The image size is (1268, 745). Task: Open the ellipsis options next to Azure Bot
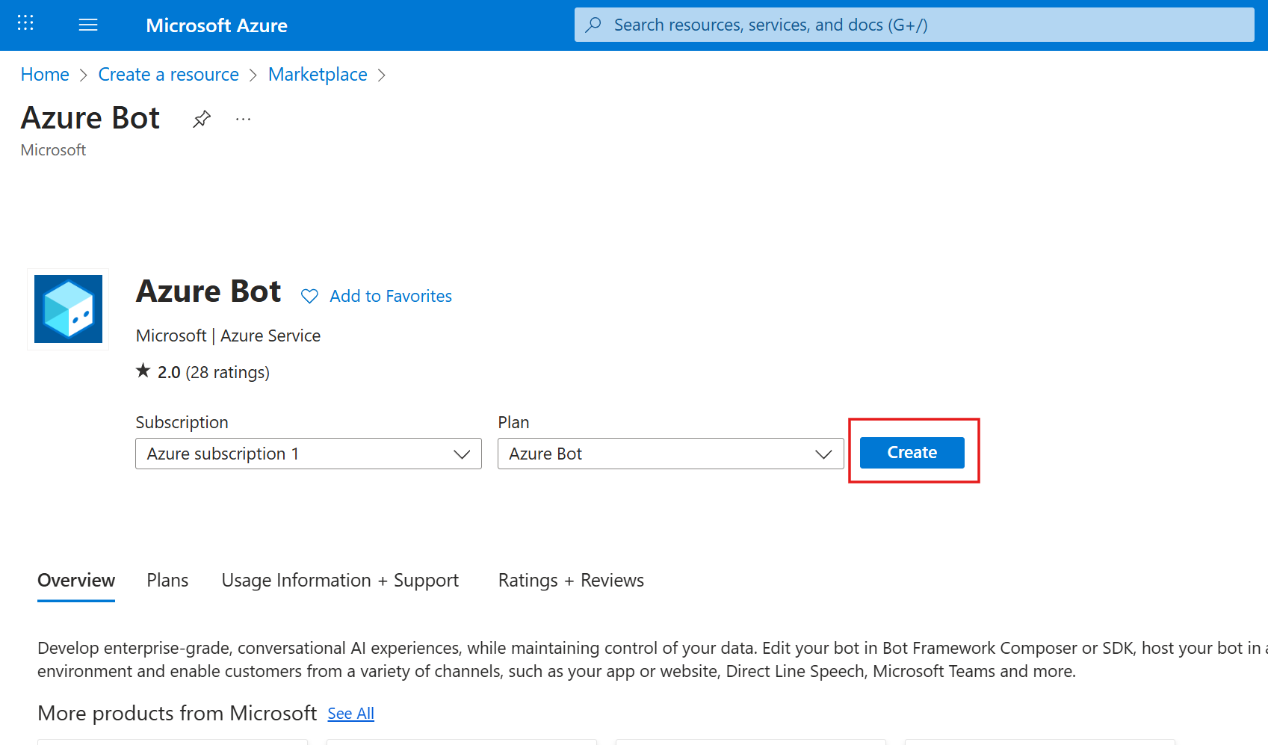coord(242,119)
